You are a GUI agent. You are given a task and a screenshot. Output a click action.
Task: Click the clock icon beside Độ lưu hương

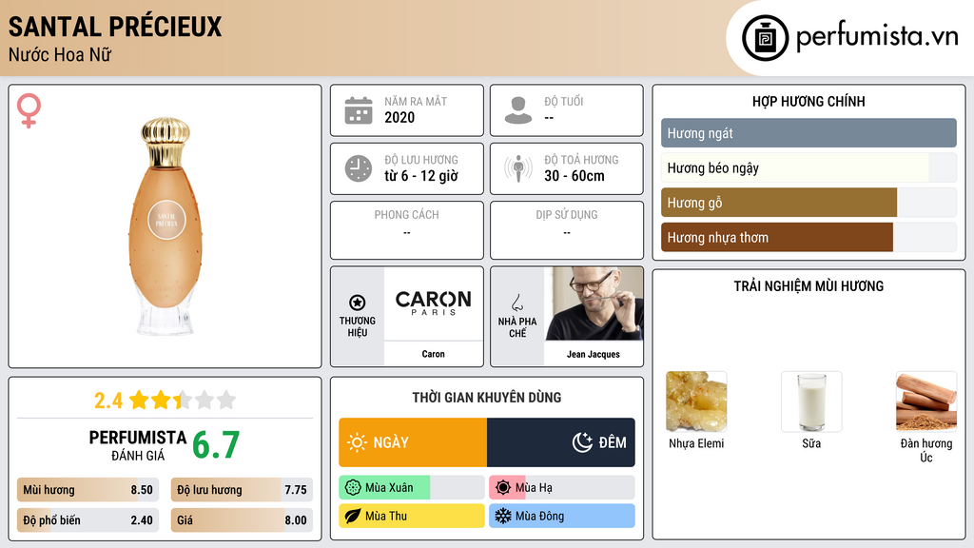pyautogui.click(x=359, y=168)
